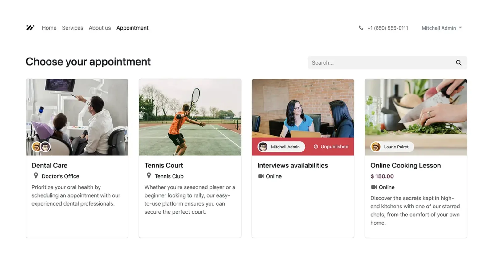Screen dimensions: 493x277
Task: Click the unpublished ban icon on Interviews card
Action: [x=316, y=147]
